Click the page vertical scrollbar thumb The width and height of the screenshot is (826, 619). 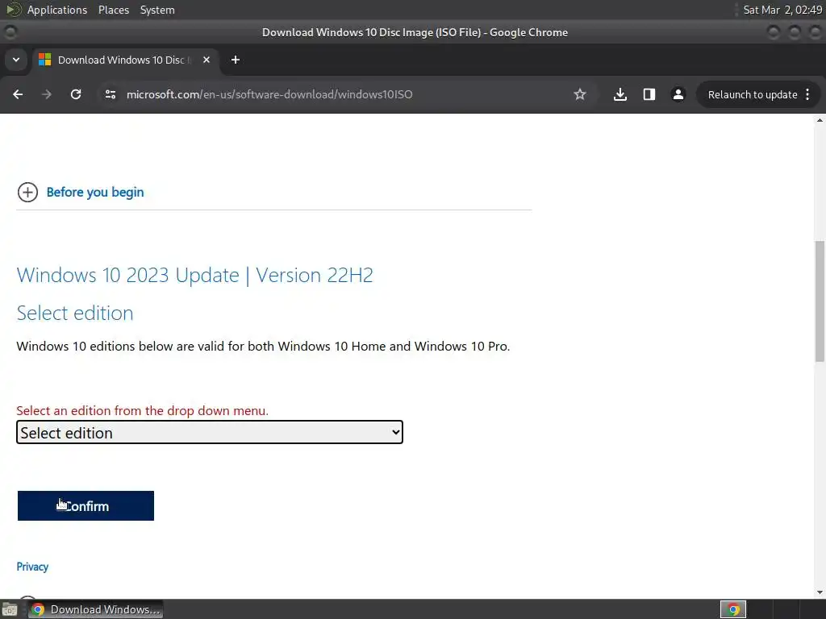point(820,301)
